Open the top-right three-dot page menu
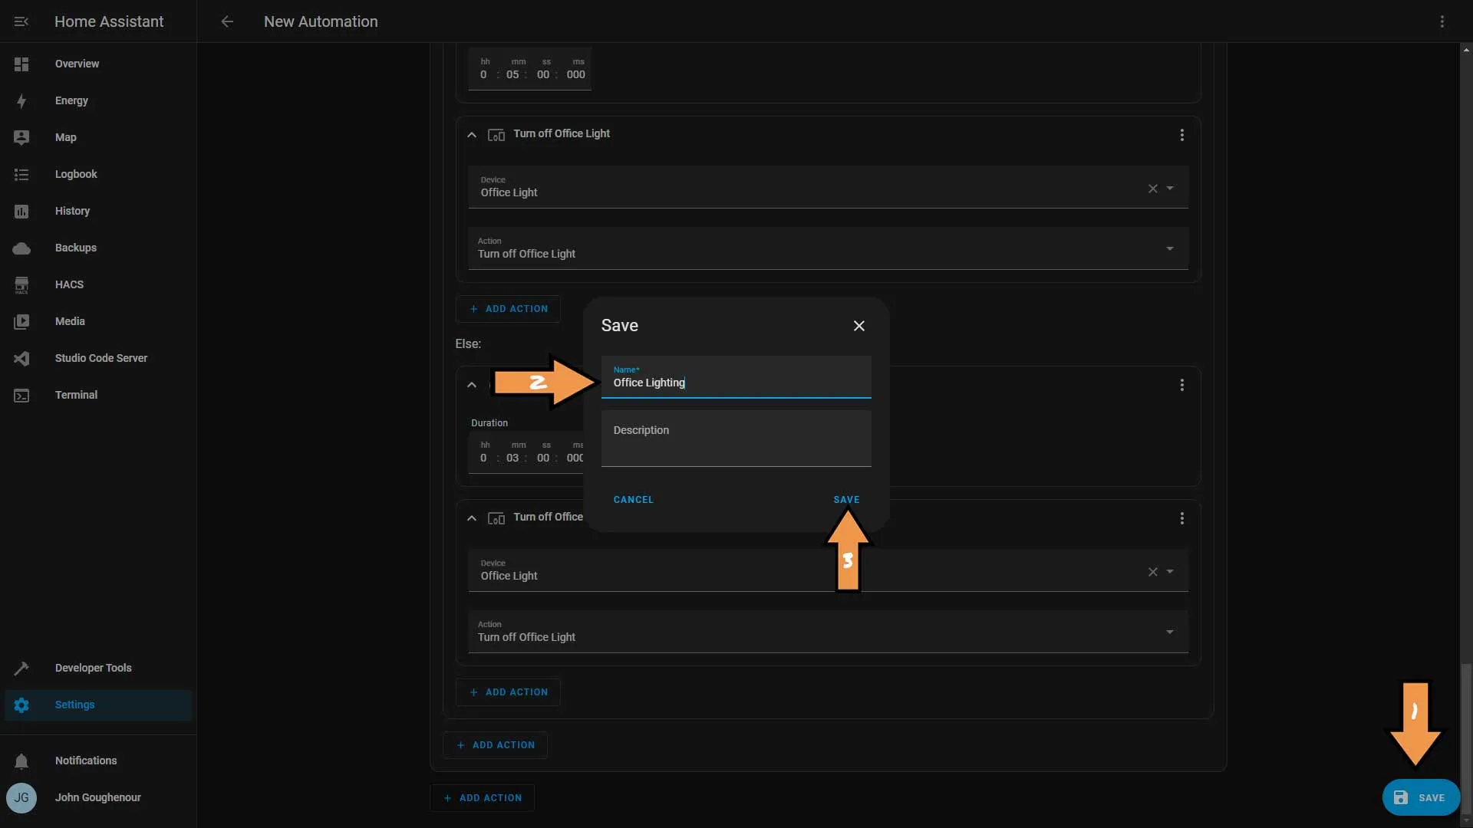 click(x=1442, y=21)
